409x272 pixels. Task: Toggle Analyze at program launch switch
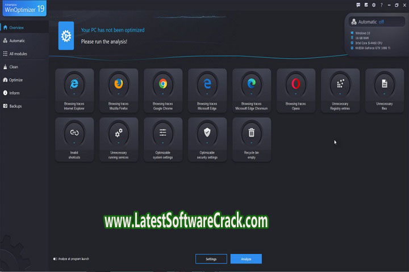pos(55,259)
